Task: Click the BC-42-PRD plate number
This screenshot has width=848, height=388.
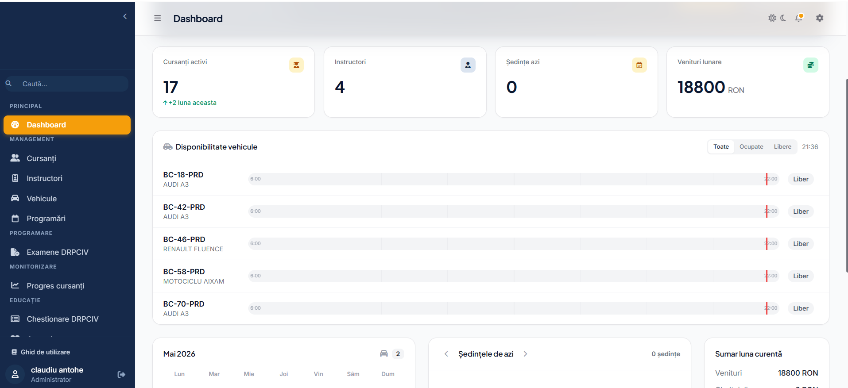Action: click(184, 207)
